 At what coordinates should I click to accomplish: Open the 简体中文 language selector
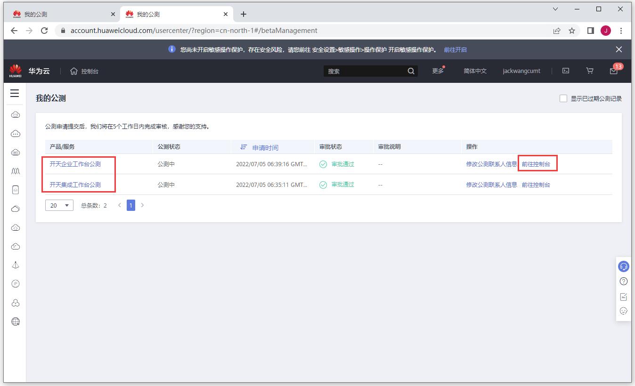click(475, 71)
